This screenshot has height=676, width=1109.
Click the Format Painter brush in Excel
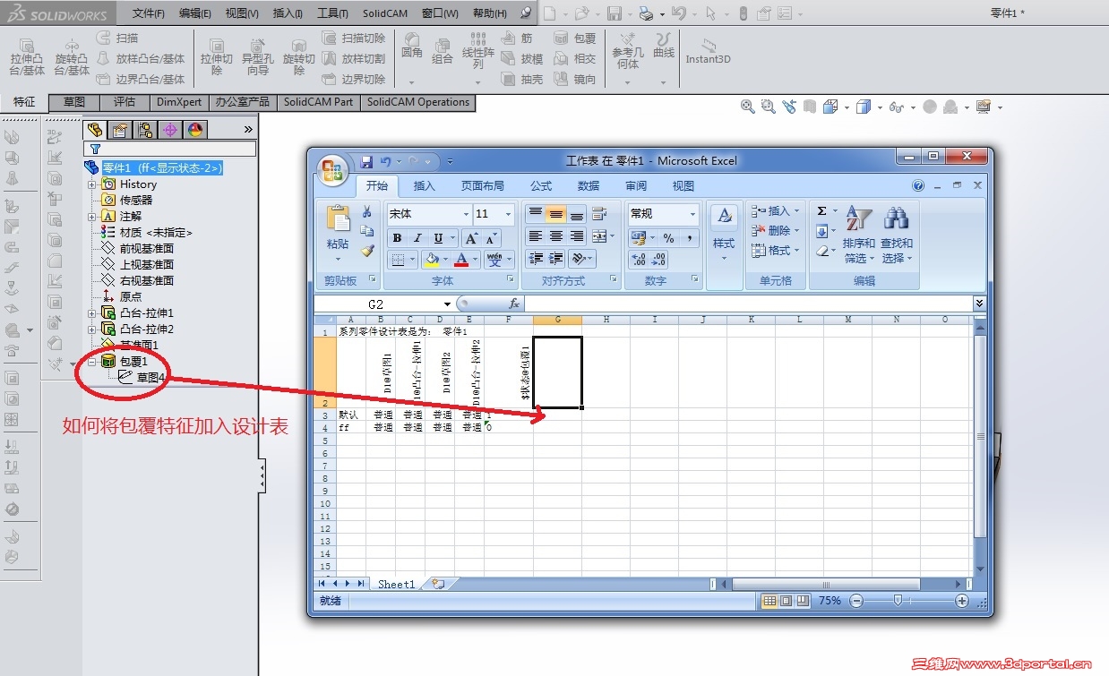point(366,252)
